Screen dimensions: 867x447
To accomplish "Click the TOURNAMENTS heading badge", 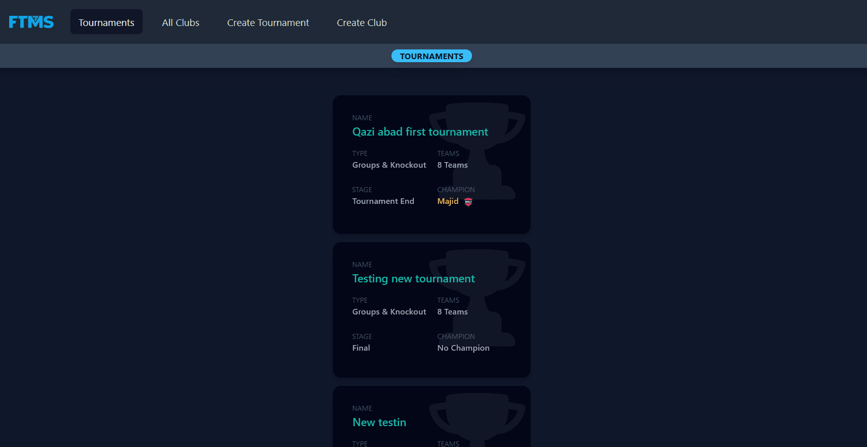I will (x=431, y=56).
